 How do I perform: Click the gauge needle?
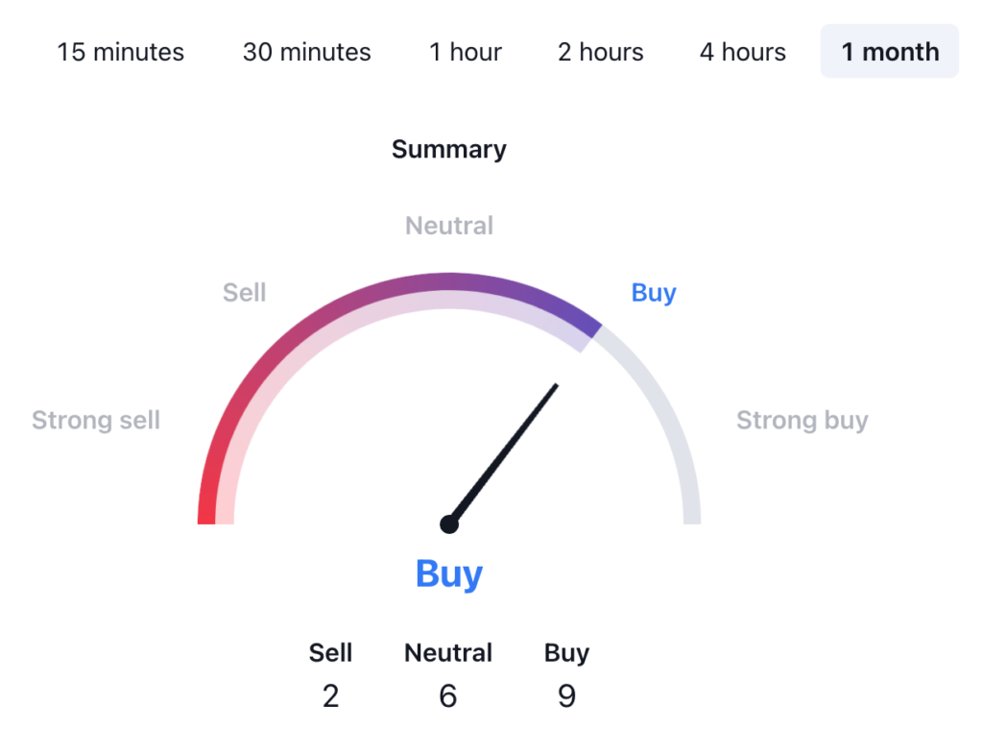pos(504,451)
